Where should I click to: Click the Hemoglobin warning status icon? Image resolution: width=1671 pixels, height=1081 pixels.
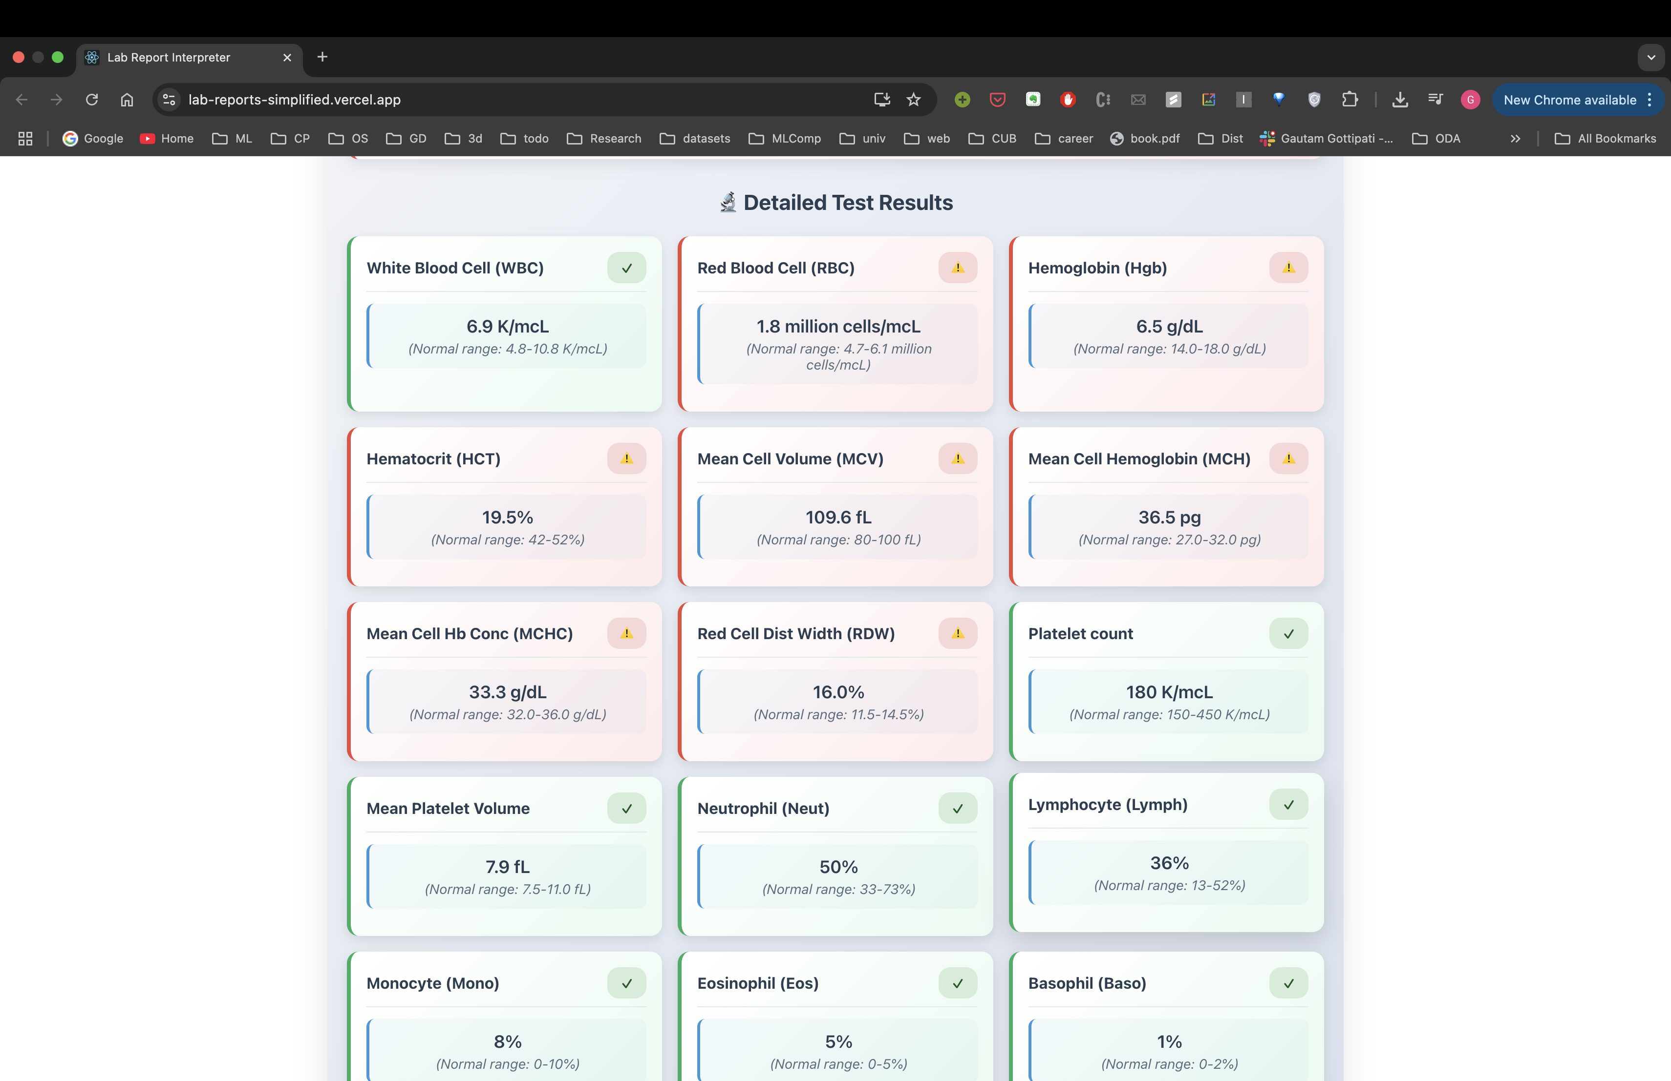point(1287,268)
